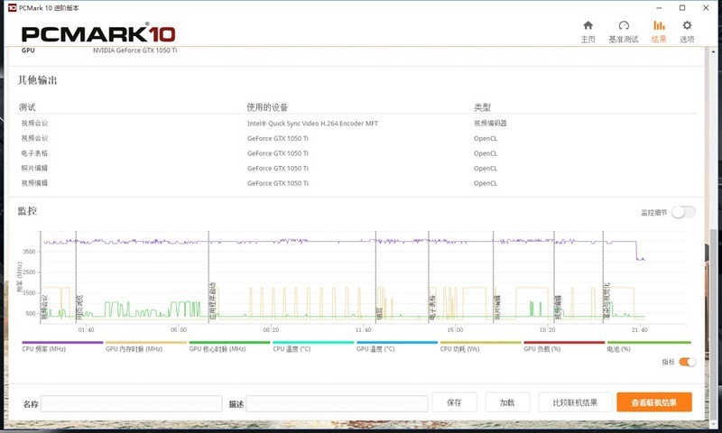This screenshot has width=722, height=433.
Task: Click the PCMARK 10 logo
Action: tap(98, 33)
